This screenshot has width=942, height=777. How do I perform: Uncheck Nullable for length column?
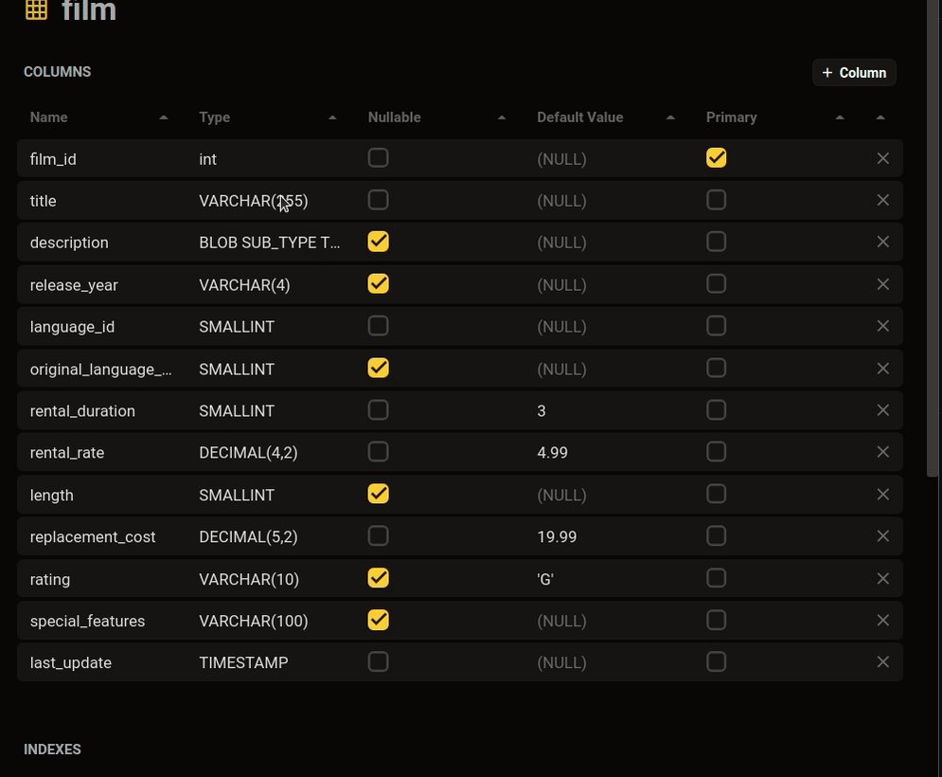click(378, 495)
